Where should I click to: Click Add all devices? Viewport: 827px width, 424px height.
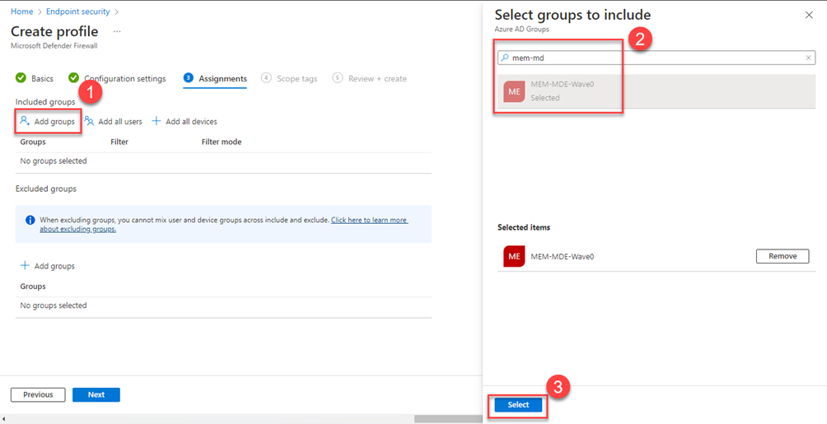click(x=185, y=121)
